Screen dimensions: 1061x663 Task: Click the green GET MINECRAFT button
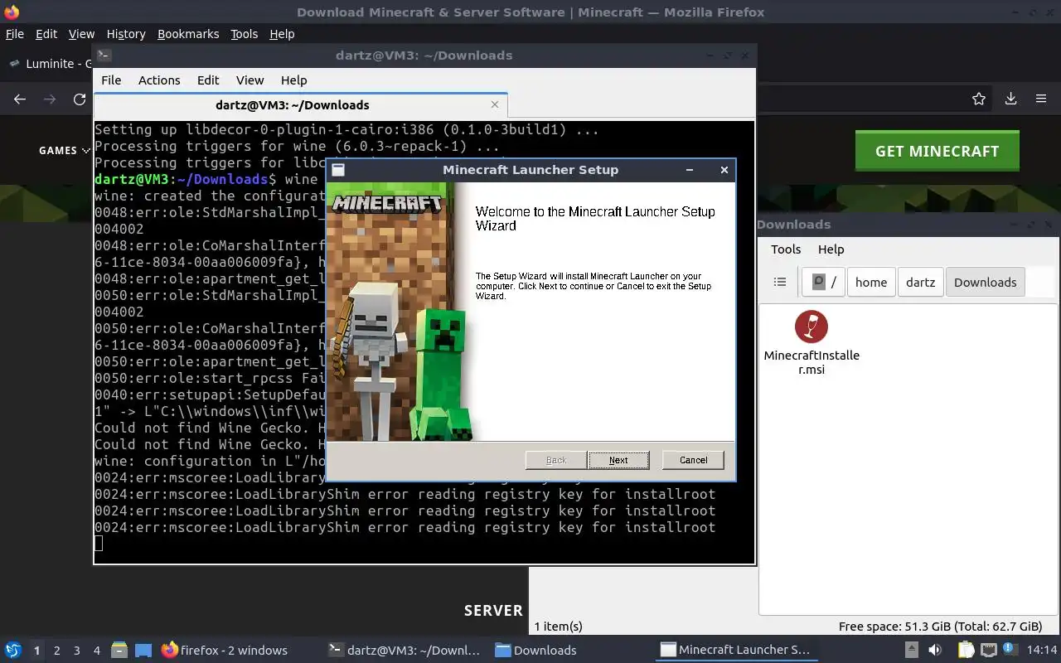(x=937, y=151)
